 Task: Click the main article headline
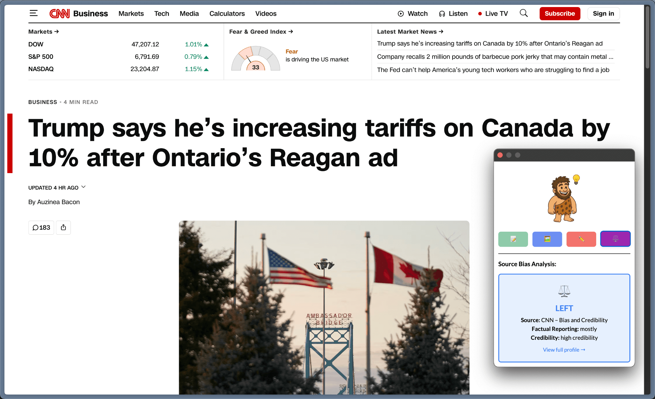pos(319,143)
